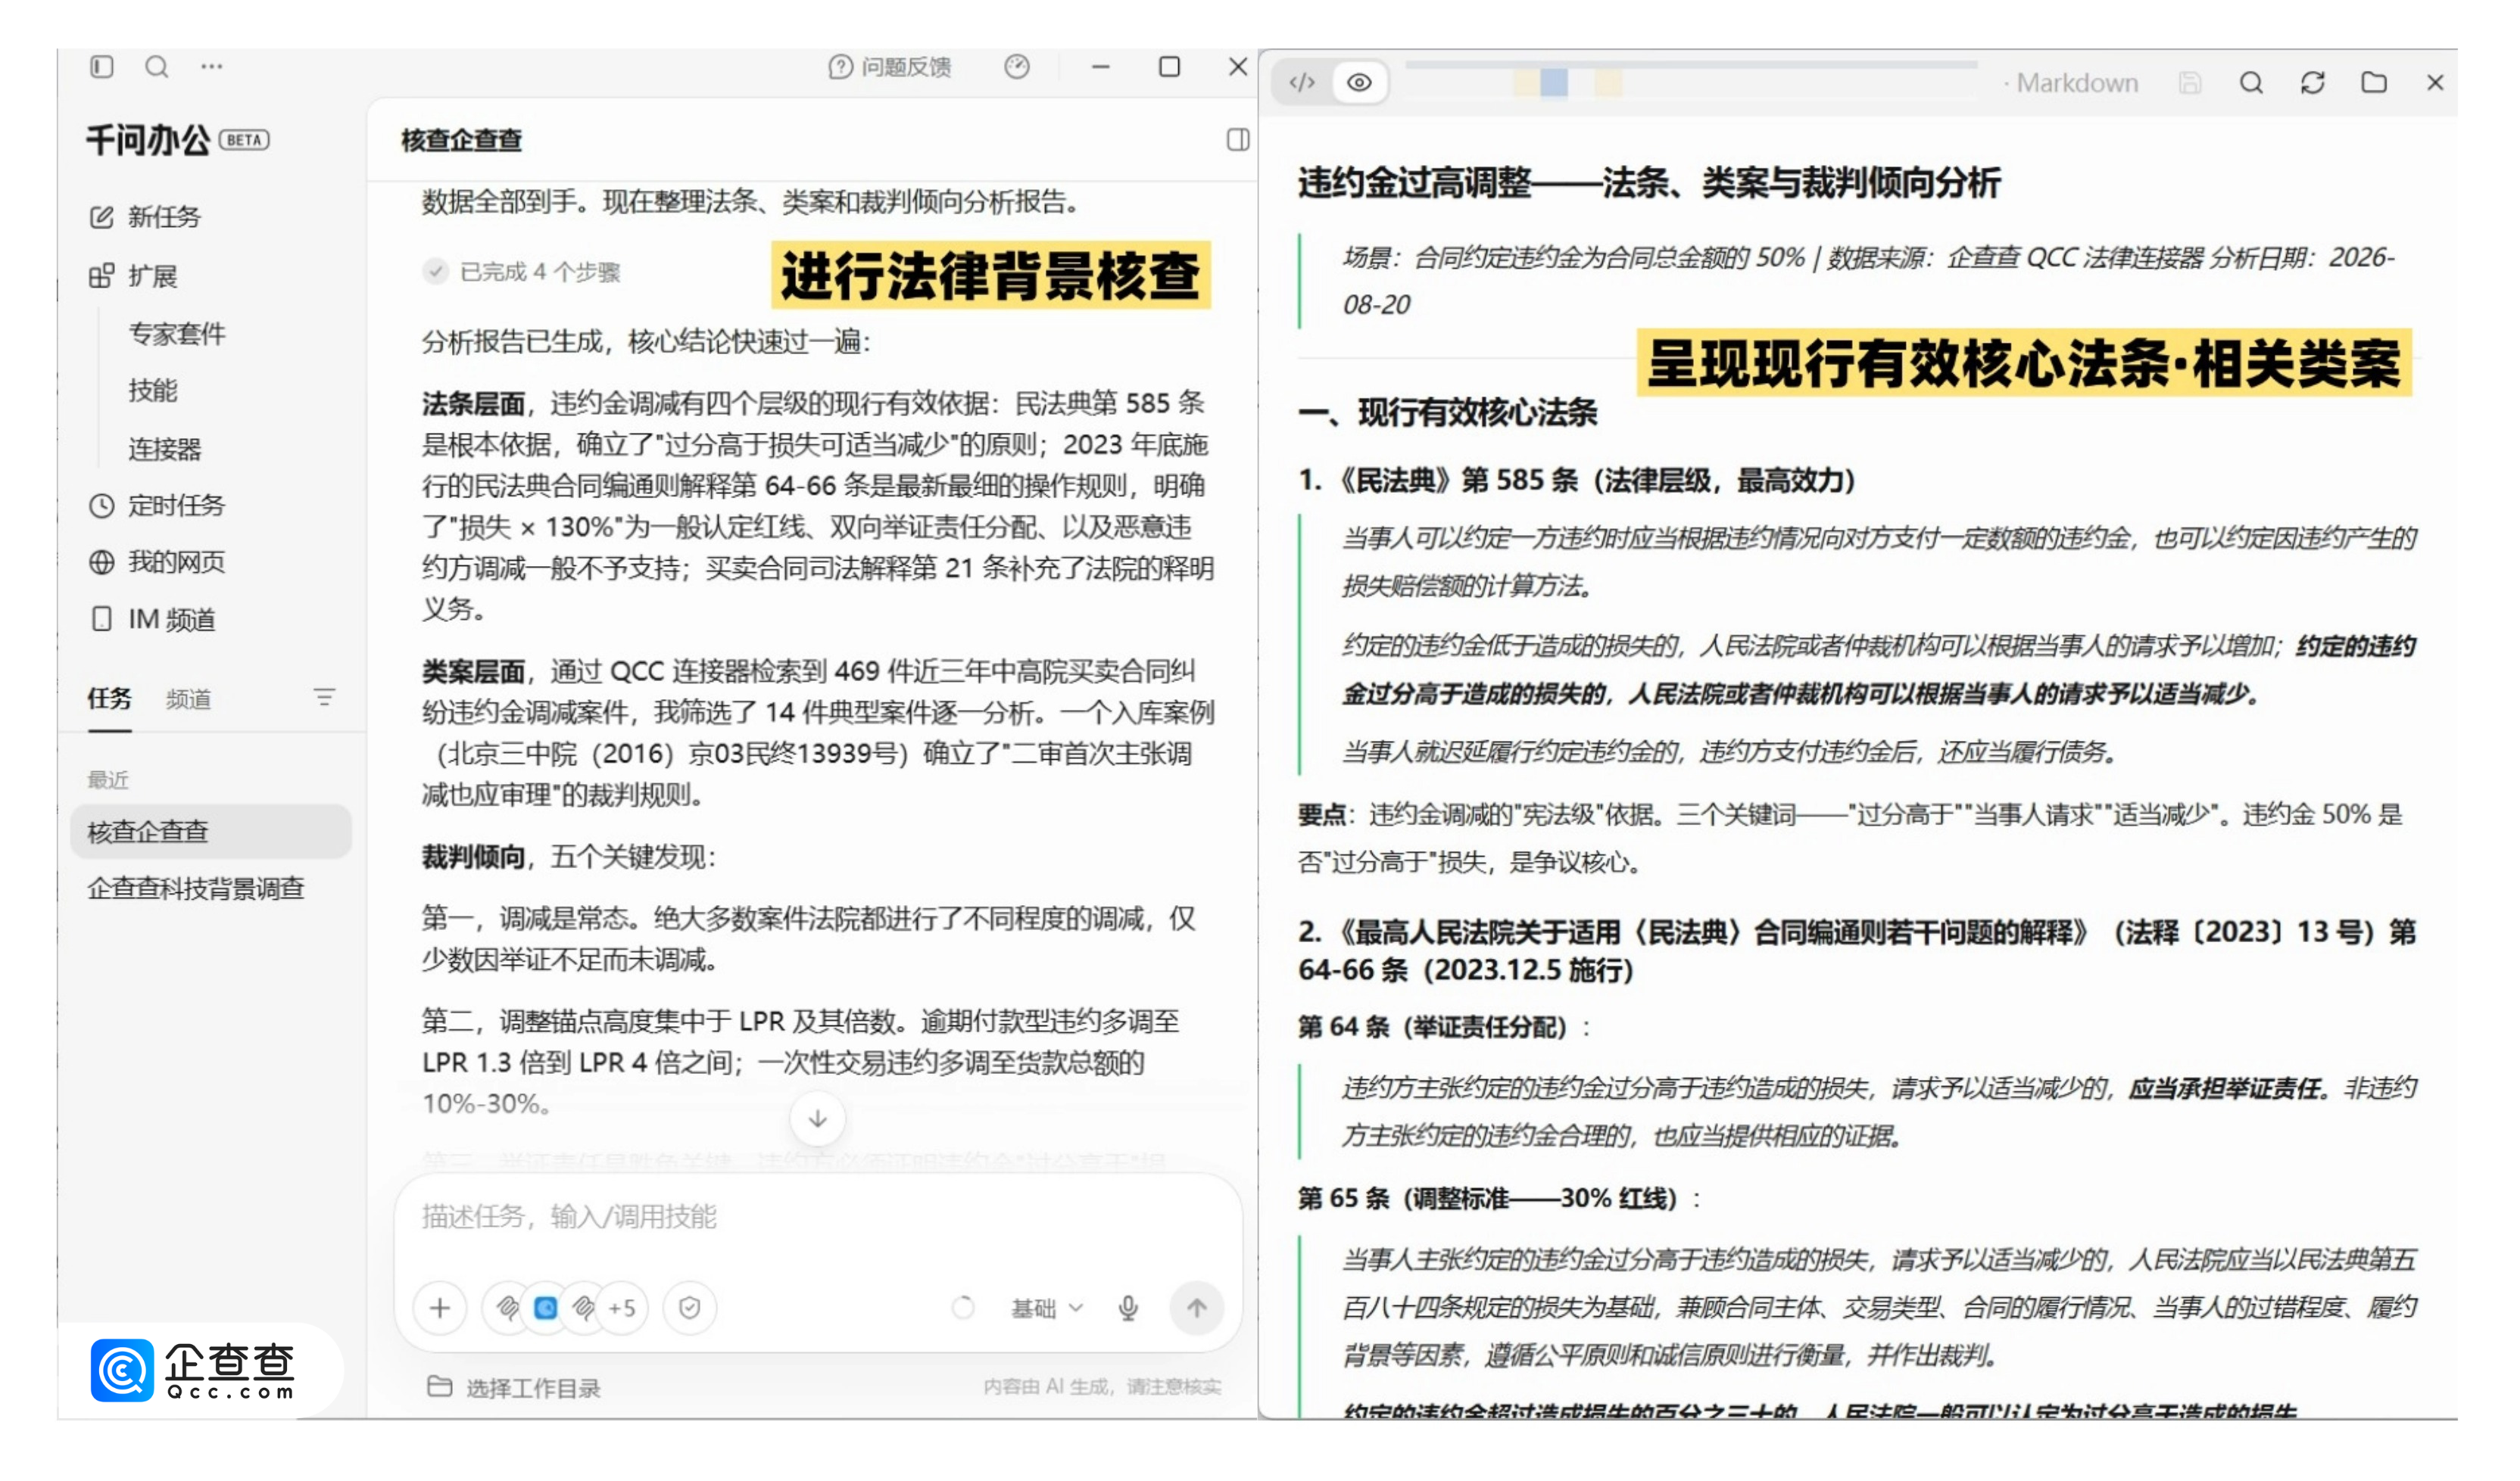Click the bold '法条层面' paragraph label
The height and width of the screenshot is (1481, 2520).
click(473, 403)
